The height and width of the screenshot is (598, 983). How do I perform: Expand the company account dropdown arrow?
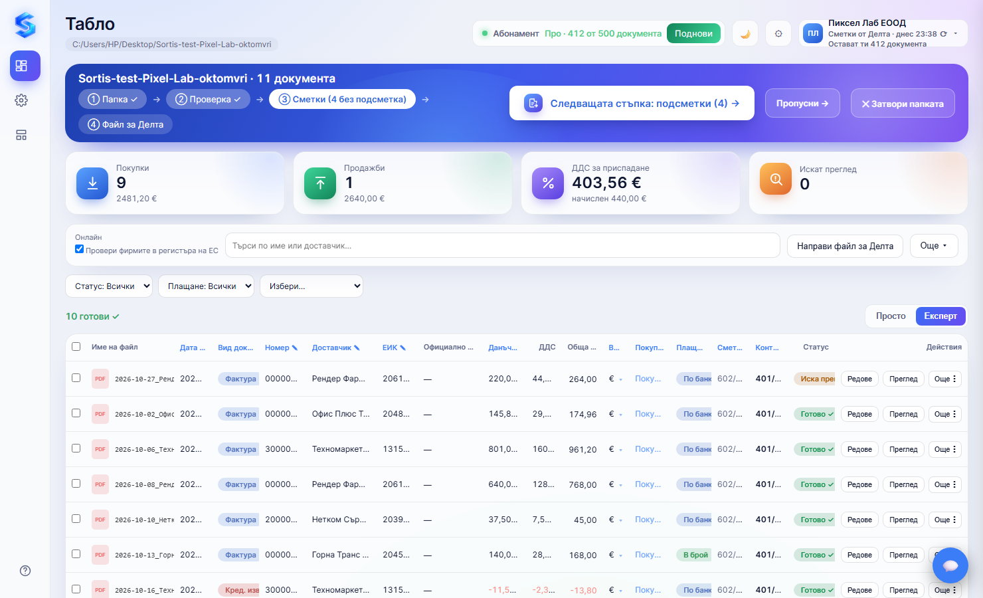pyautogui.click(x=956, y=33)
